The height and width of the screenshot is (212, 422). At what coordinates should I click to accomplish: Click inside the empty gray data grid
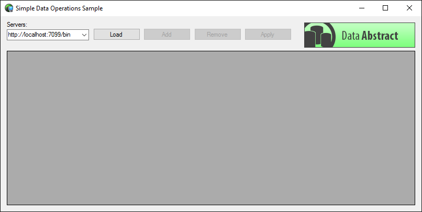click(210, 128)
